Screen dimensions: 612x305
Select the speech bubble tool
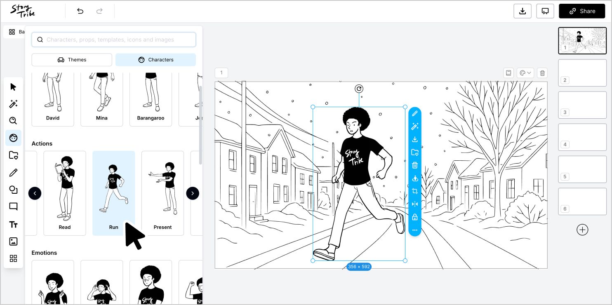pos(13,206)
